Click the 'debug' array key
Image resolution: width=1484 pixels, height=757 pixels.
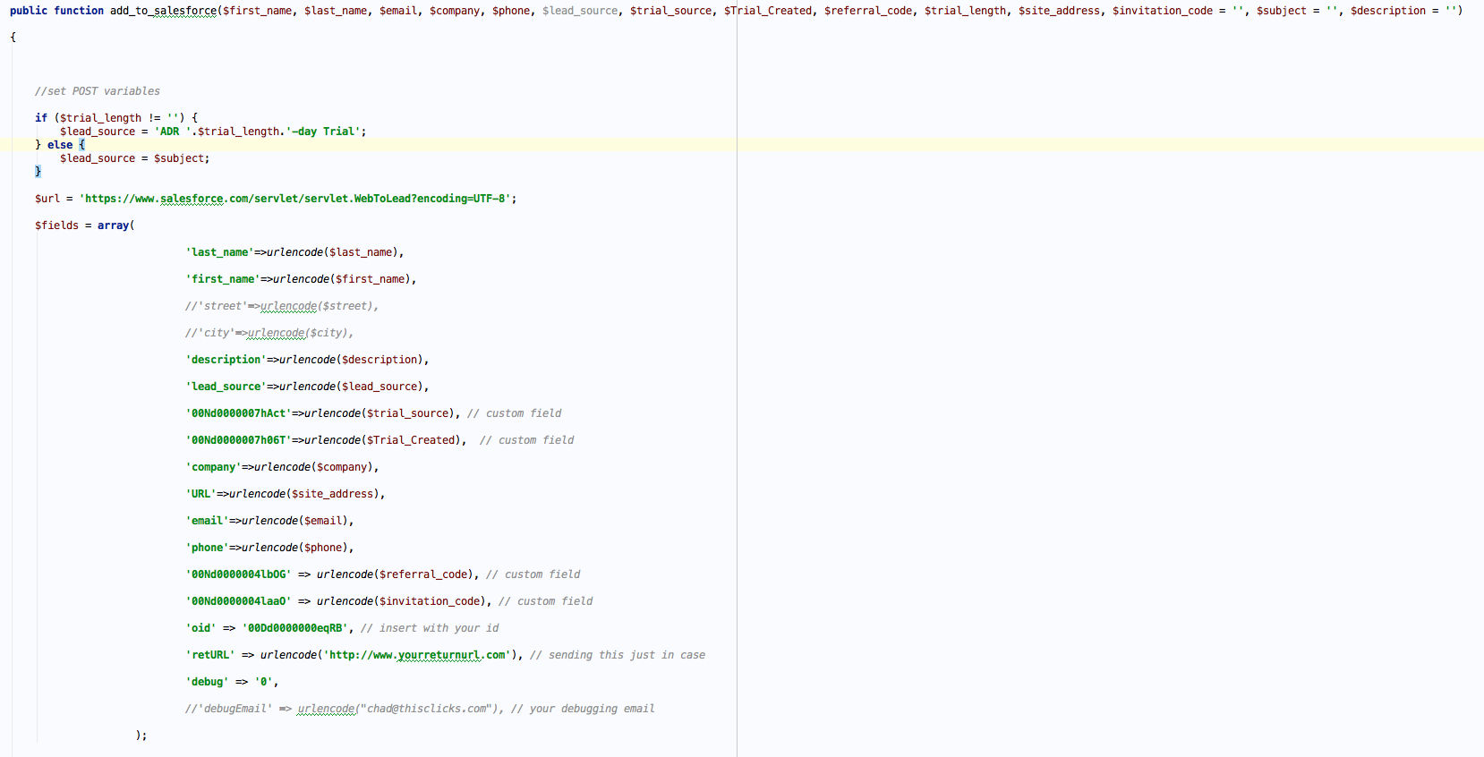coord(208,682)
